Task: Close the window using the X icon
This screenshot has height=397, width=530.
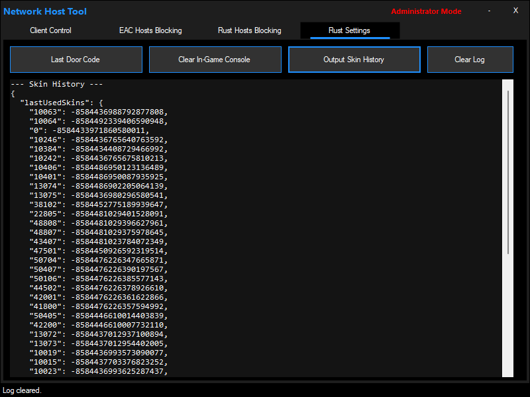Action: click(515, 11)
